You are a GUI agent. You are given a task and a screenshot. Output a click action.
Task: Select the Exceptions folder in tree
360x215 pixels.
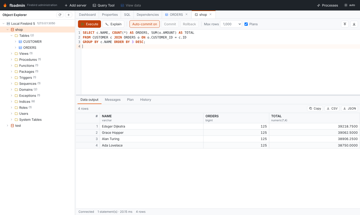(x=27, y=95)
